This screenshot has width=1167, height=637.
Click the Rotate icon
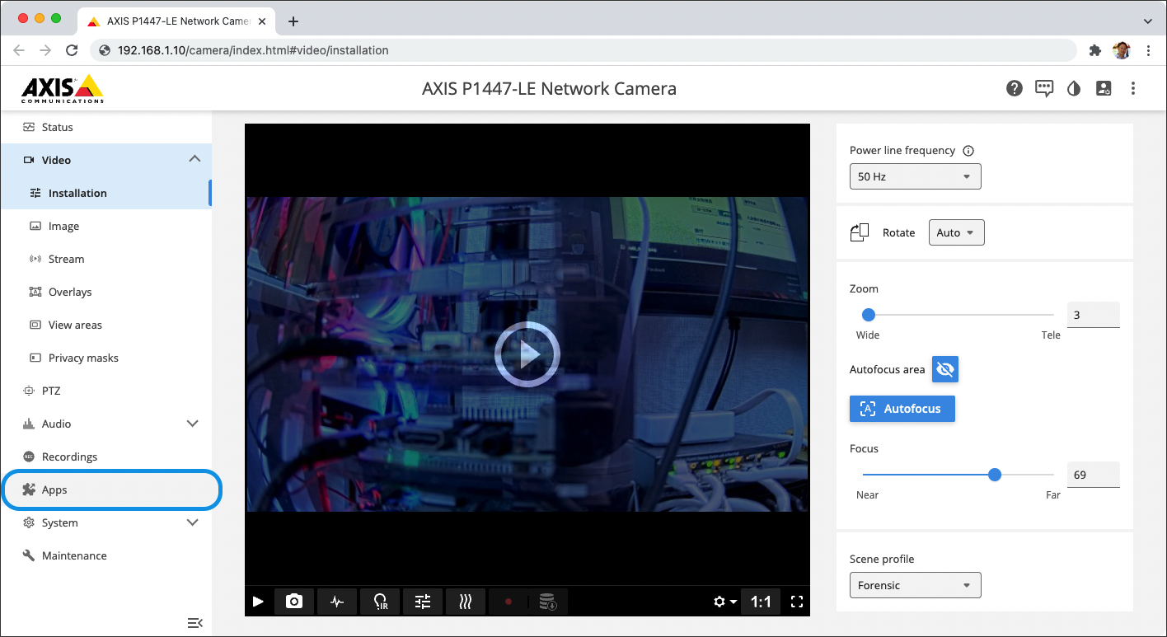(860, 232)
